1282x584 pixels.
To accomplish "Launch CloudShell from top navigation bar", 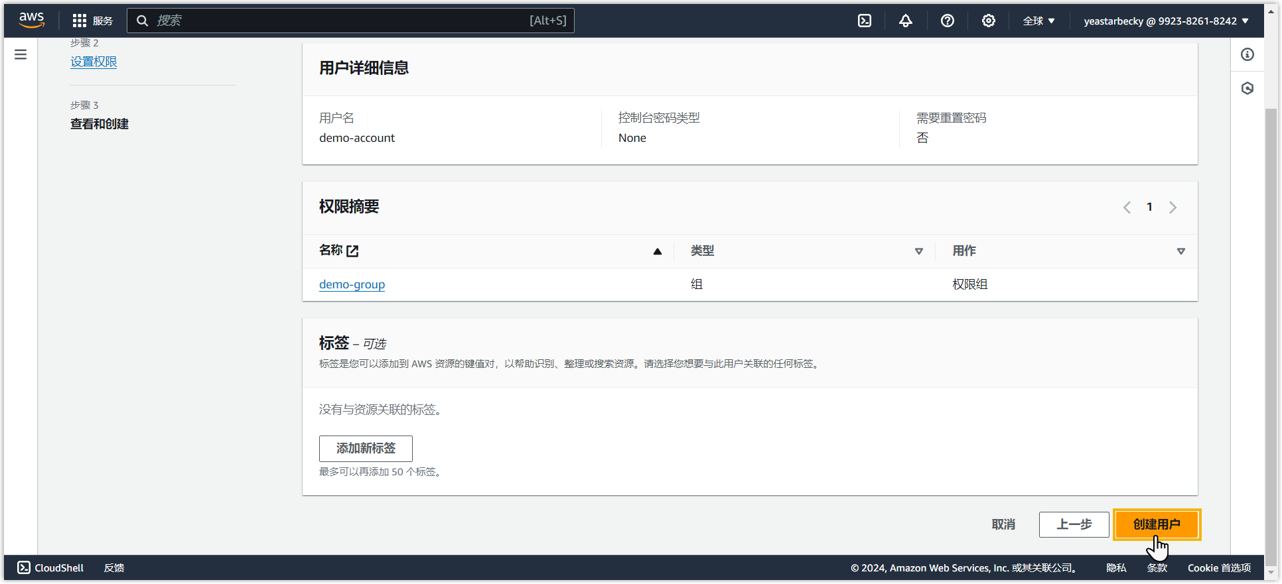I will click(x=864, y=21).
